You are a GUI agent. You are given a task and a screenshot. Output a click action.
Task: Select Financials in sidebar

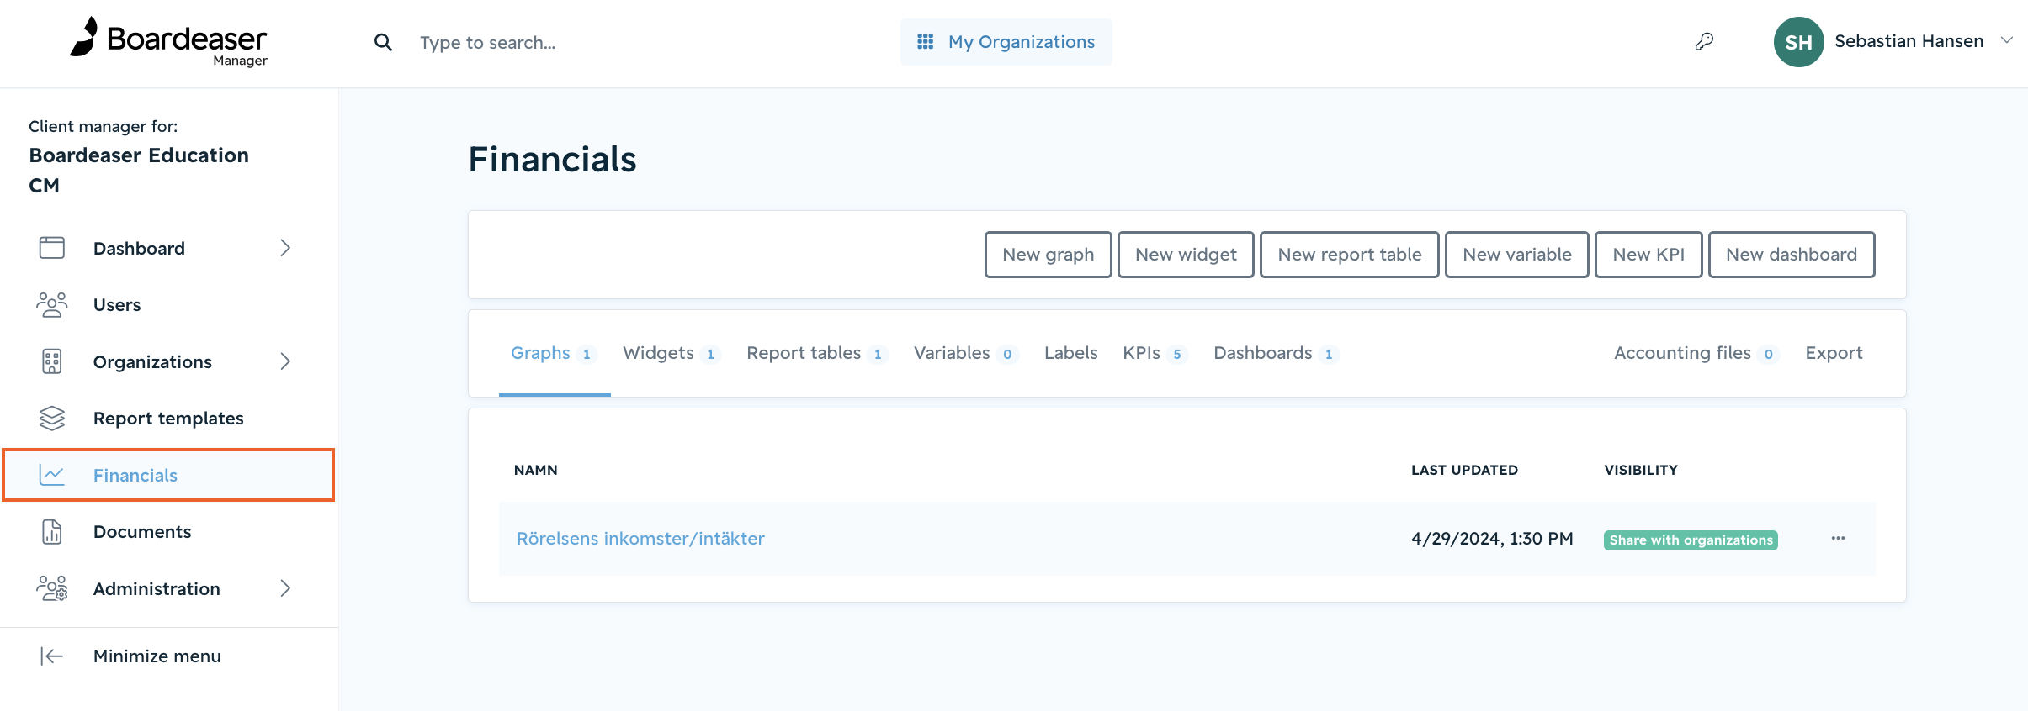169,475
